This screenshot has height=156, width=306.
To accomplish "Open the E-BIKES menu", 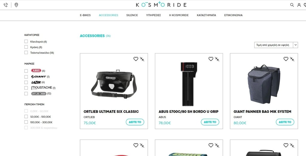I will (85, 15).
